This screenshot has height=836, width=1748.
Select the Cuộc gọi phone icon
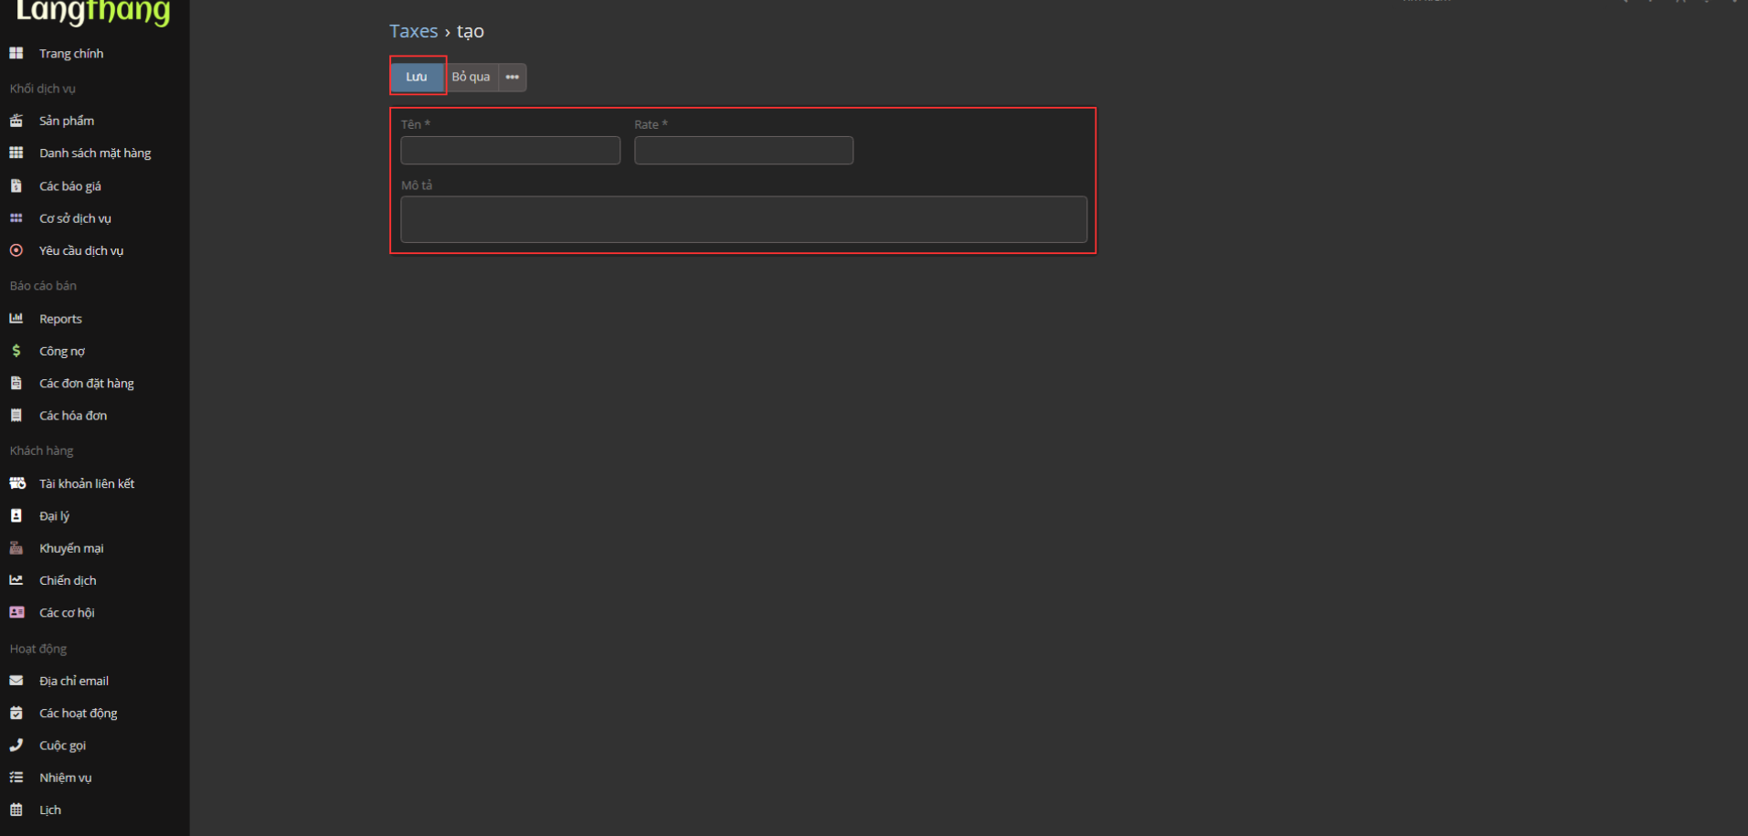pyautogui.click(x=16, y=745)
